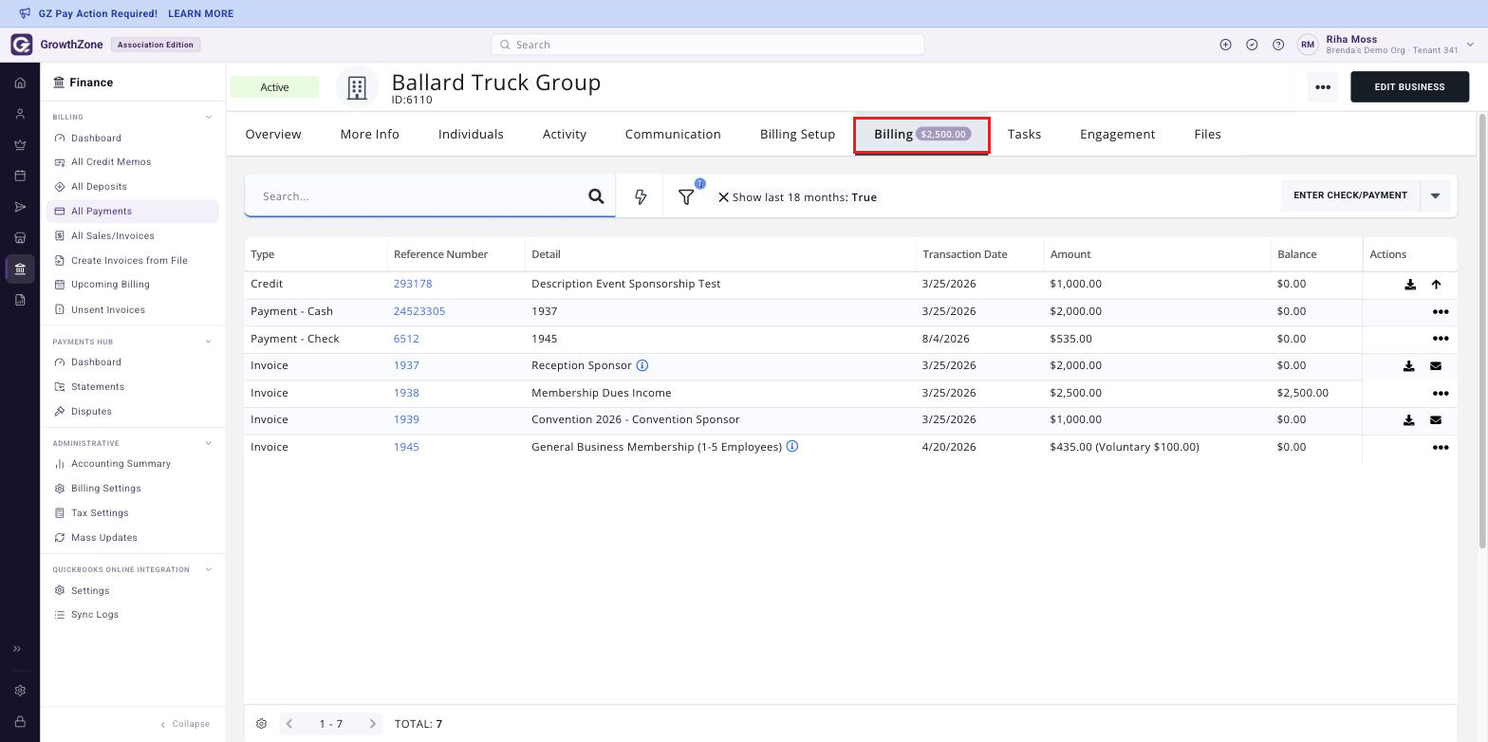
Task: Open Accounting Summary in the sidebar
Action: tap(121, 464)
